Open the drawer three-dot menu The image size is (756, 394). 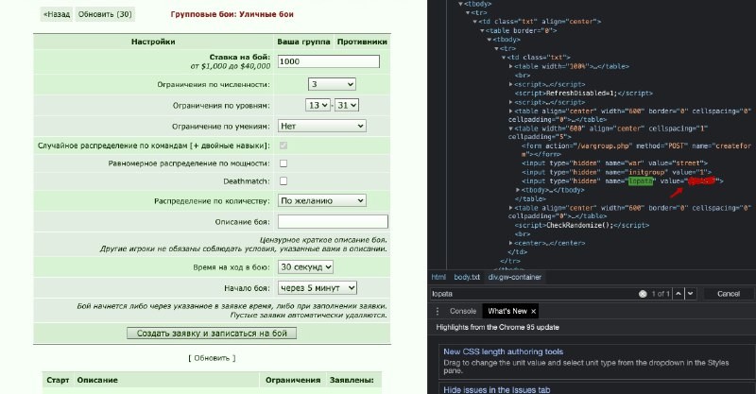coord(438,311)
